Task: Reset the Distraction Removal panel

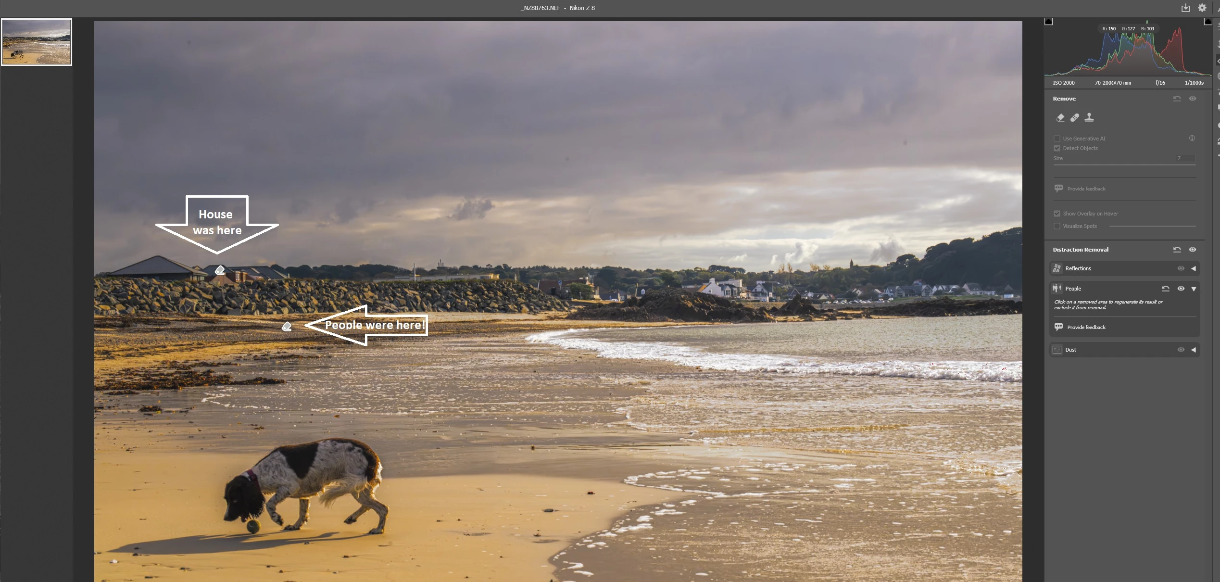Action: pos(1177,250)
